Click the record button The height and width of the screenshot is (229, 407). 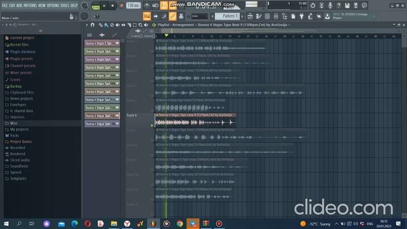coord(121,6)
